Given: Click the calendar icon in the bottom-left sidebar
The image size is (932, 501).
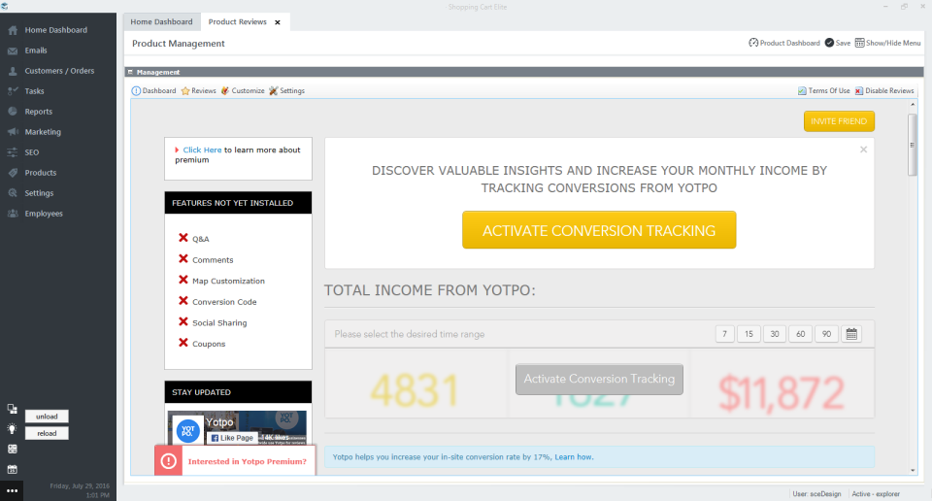Looking at the screenshot, I should click(12, 470).
